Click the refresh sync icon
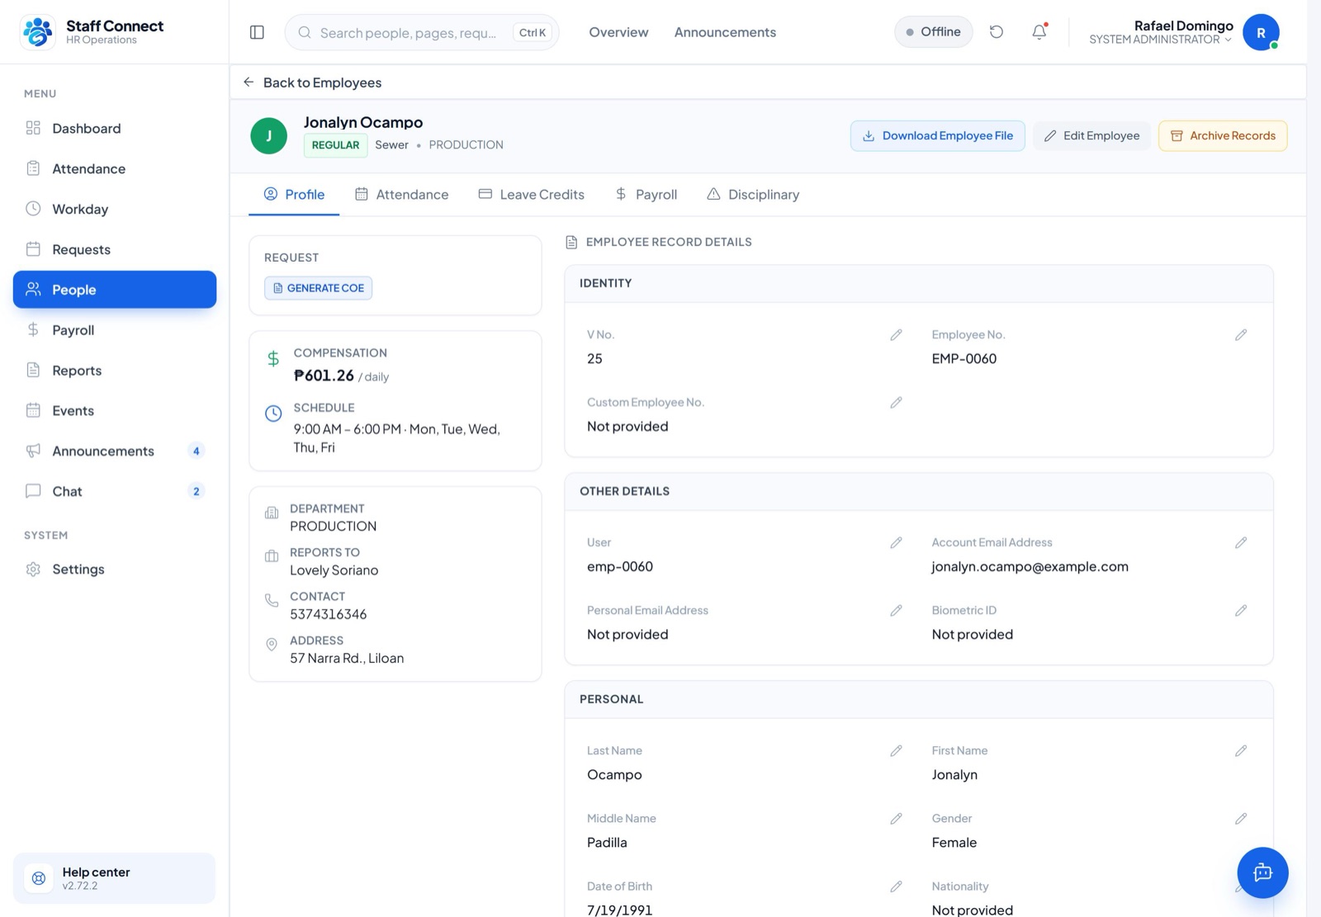Viewport: 1321px width, 917px height. point(997,32)
